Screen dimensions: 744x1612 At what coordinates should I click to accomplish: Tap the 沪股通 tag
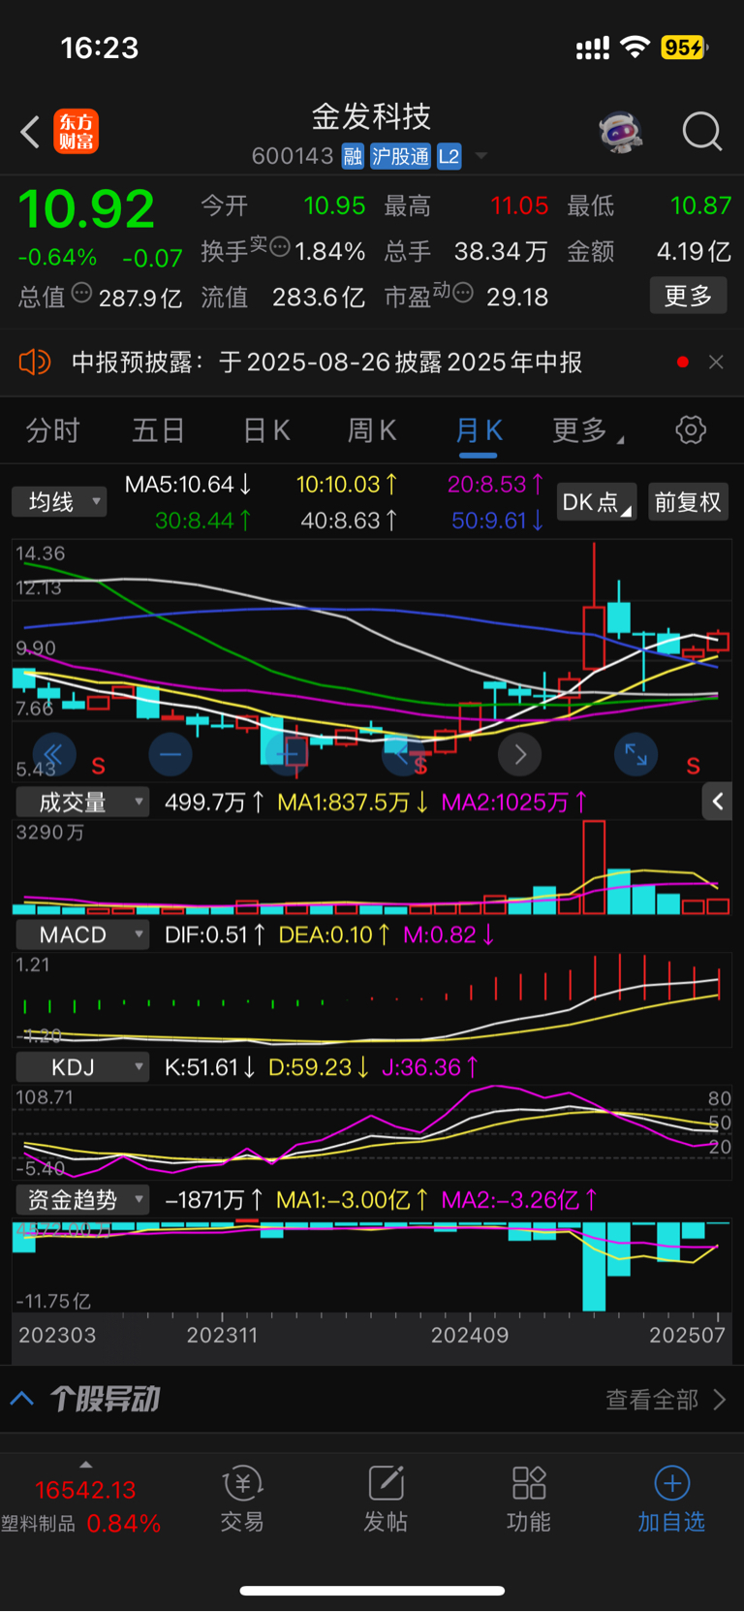click(400, 157)
